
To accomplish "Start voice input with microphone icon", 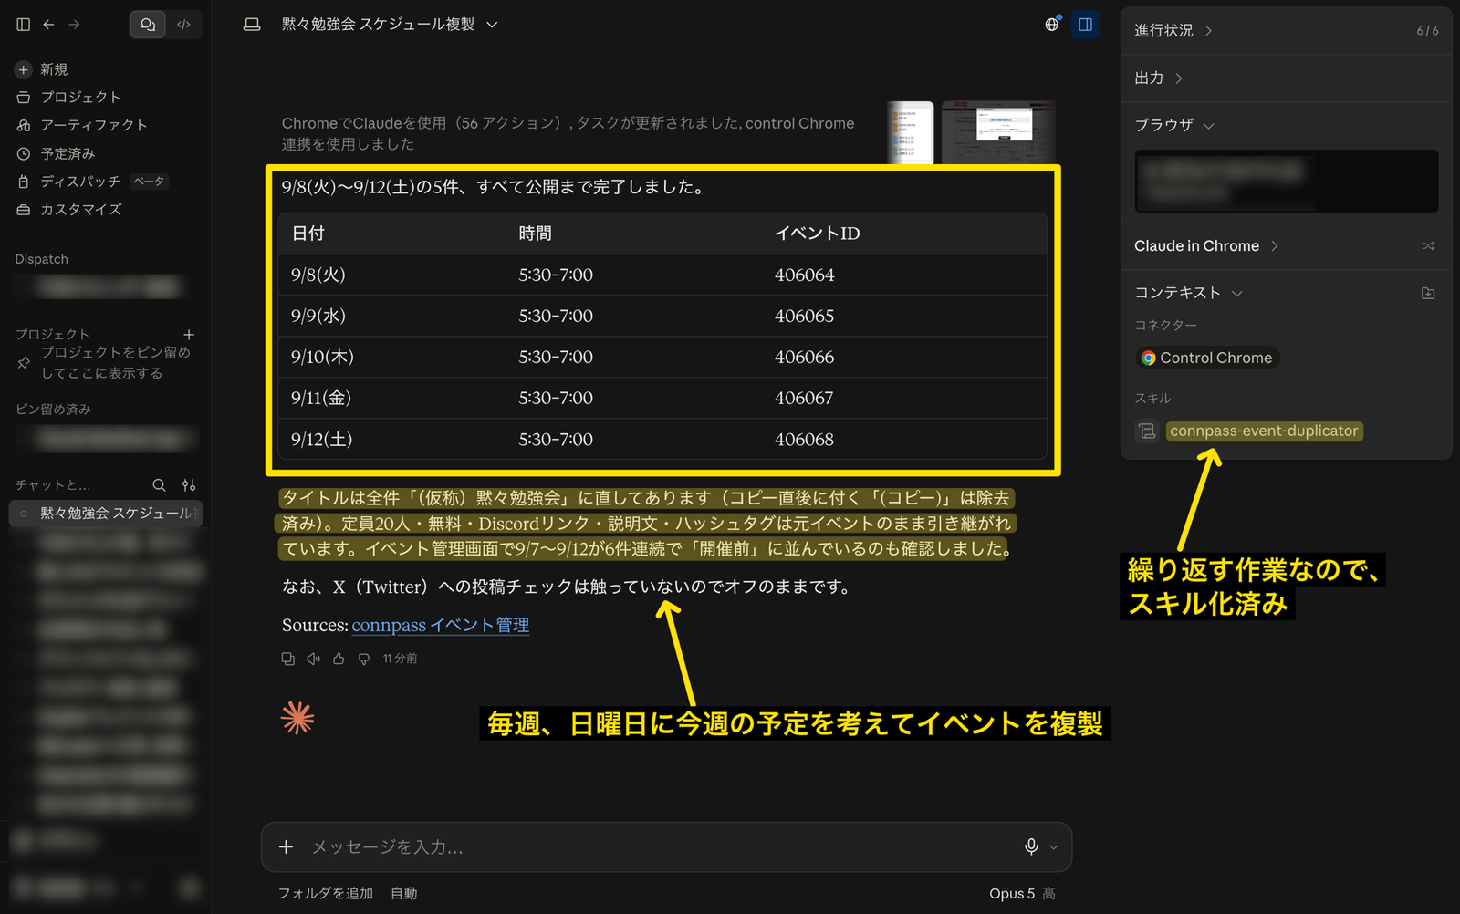I will 1031,847.
